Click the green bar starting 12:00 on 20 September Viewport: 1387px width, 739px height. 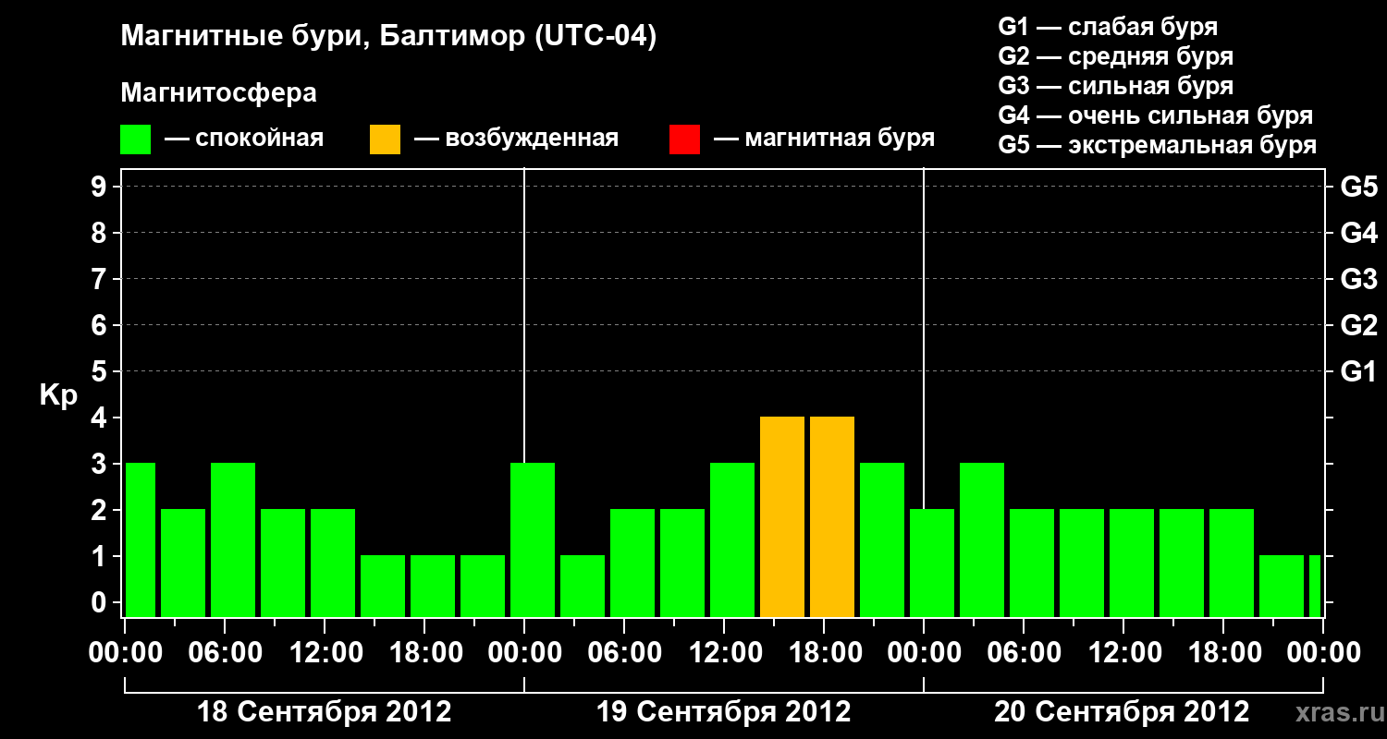1132,563
